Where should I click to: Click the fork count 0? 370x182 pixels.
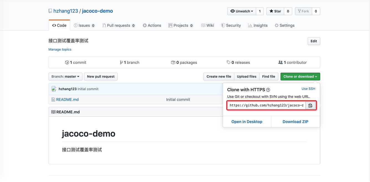coord(316,11)
